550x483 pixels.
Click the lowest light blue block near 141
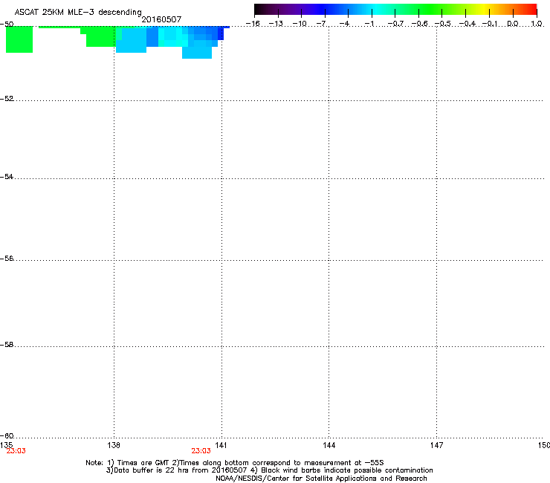pos(197,52)
